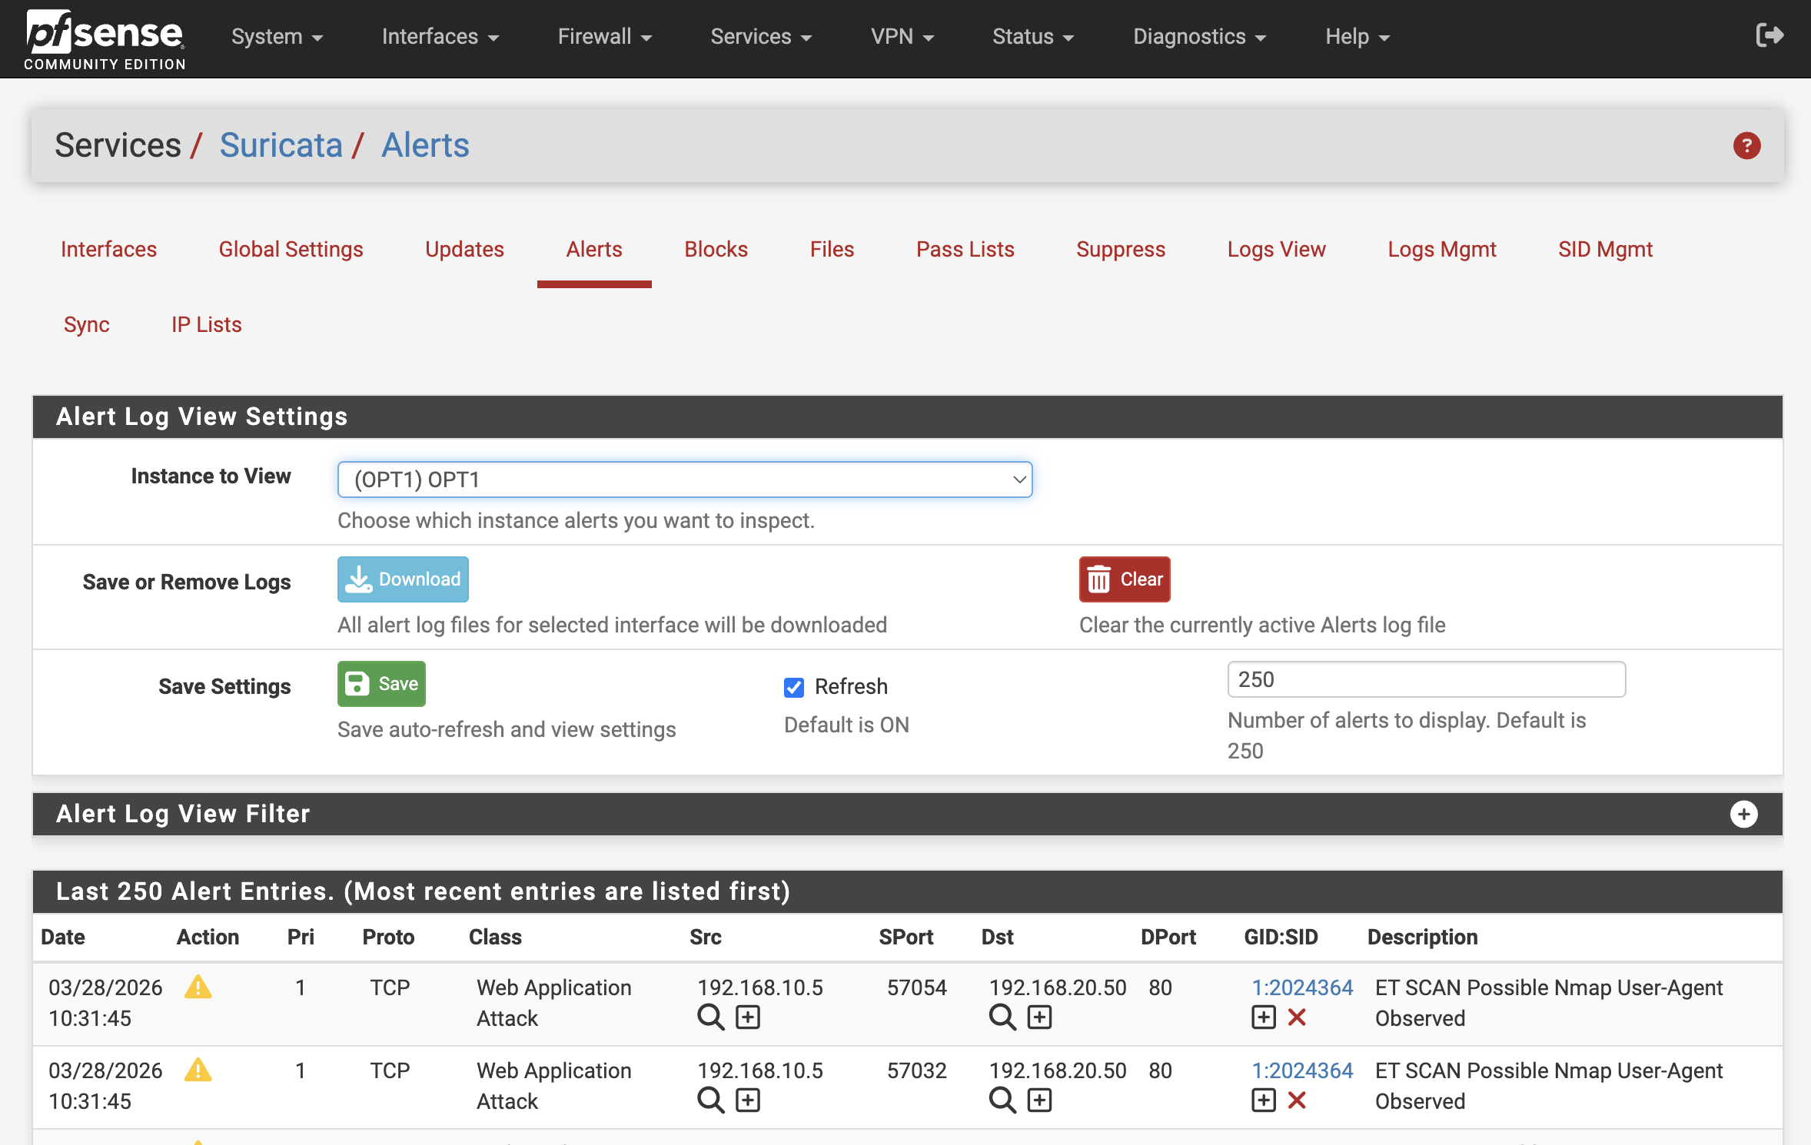Click plus icon next to first destination IP lookup
This screenshot has width=1811, height=1145.
(x=1039, y=1017)
